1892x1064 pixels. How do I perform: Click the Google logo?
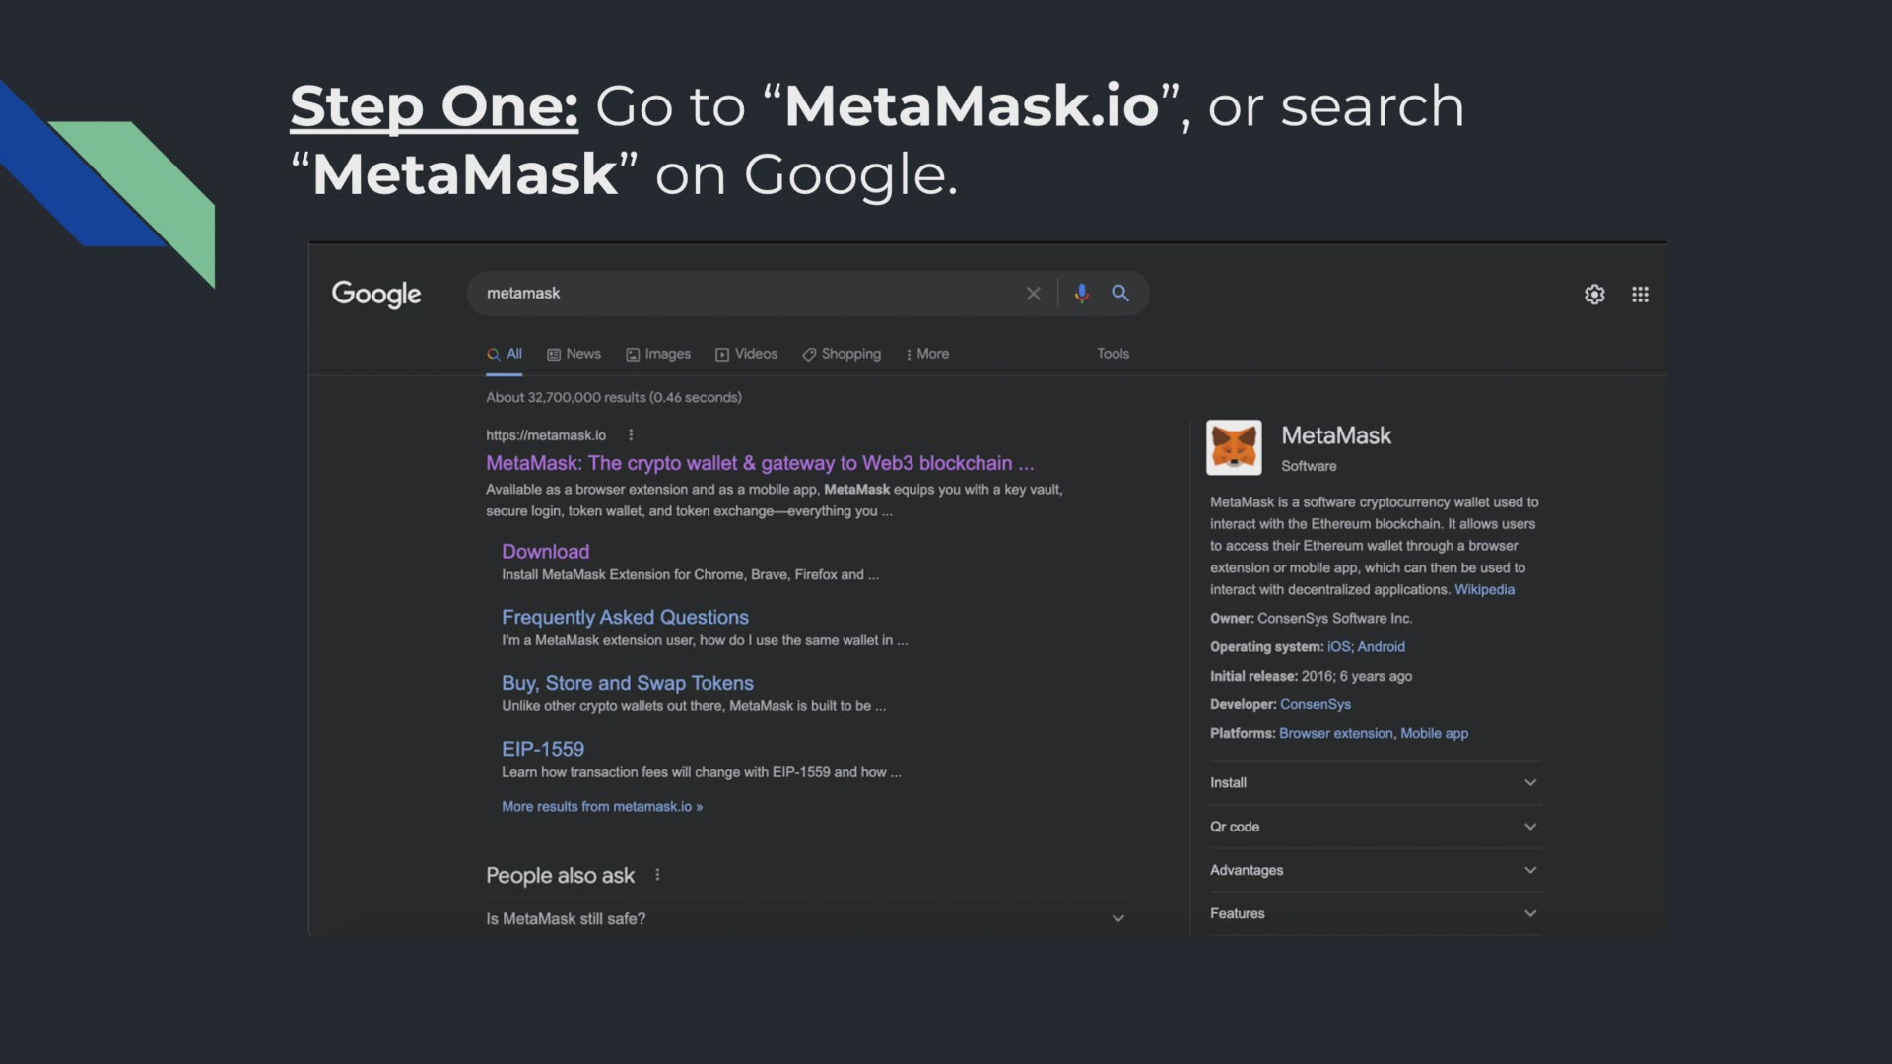[x=376, y=294]
